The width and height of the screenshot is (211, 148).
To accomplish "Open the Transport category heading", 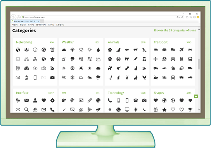I will click(161, 42).
